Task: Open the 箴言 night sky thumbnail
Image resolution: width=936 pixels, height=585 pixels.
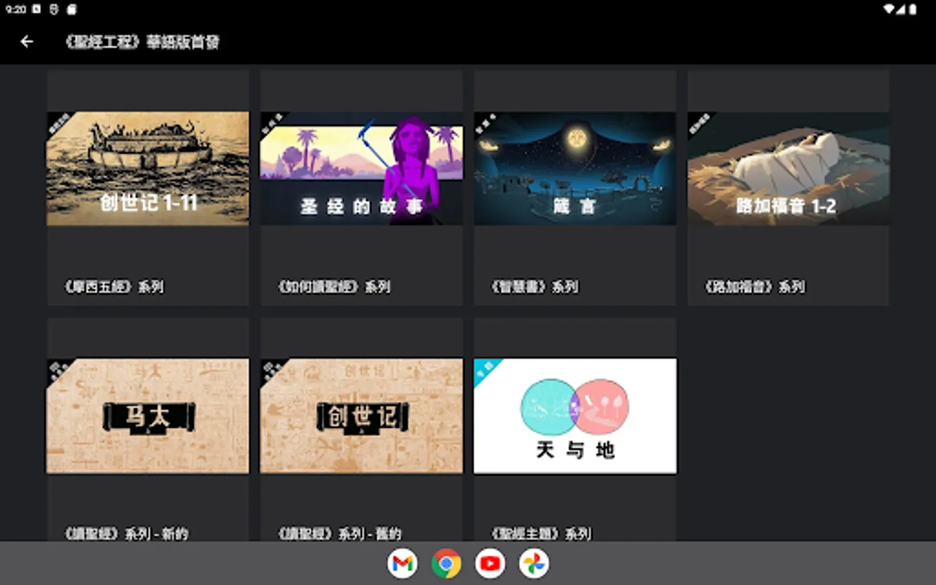Action: click(x=575, y=168)
